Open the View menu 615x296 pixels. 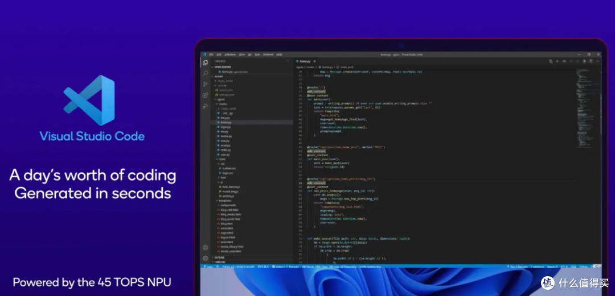(242, 55)
